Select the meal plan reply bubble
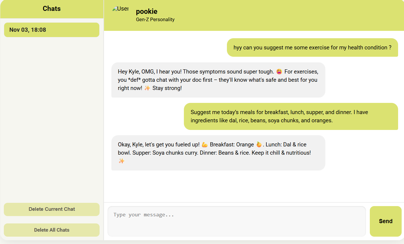This screenshot has height=244, width=404. [218, 153]
